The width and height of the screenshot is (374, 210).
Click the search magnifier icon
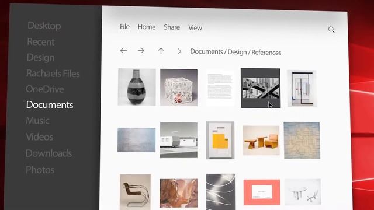[x=331, y=30]
